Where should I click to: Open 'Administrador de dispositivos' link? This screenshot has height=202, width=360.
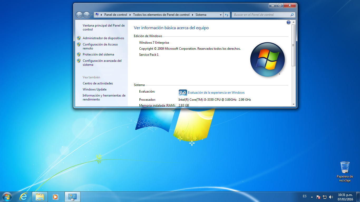103,38
